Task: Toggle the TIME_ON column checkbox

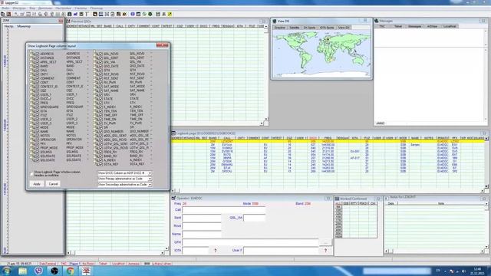Action: point(101,120)
